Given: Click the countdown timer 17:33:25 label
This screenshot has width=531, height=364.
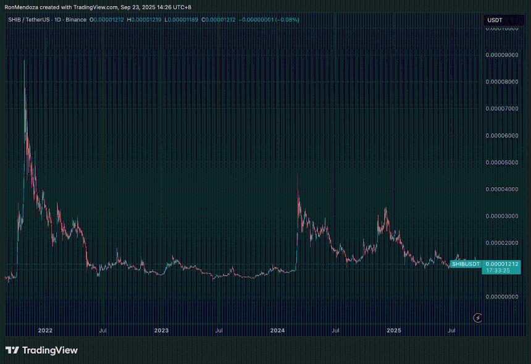Looking at the screenshot, I should click(500, 271).
